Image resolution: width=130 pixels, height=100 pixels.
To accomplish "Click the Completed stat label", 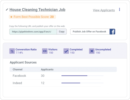I will pyautogui.click(x=76, y=49).
